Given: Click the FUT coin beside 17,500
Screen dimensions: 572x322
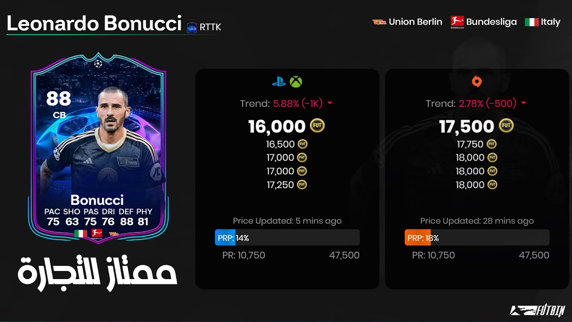Looking at the screenshot, I should pos(506,126).
